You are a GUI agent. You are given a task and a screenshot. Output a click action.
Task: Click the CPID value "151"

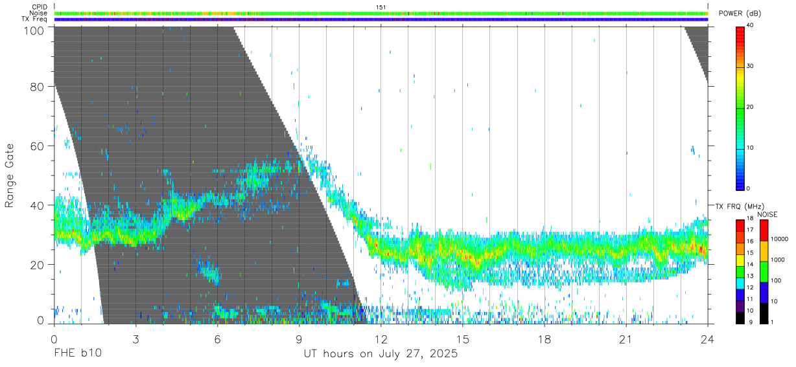[380, 7]
